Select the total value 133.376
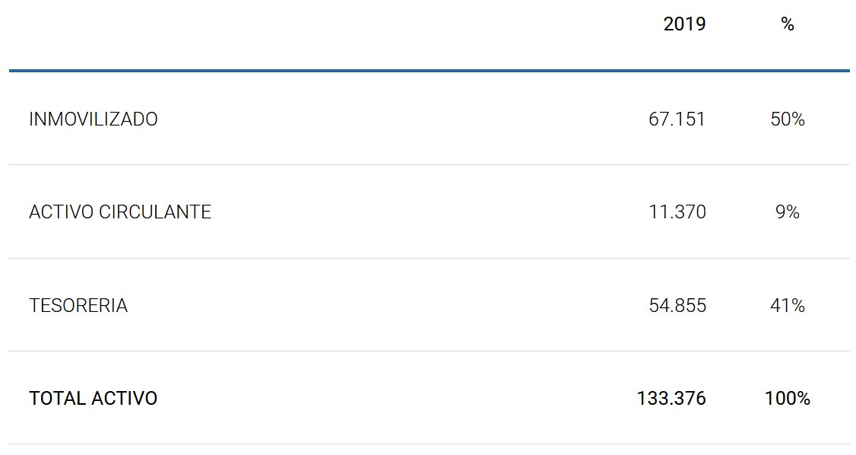The width and height of the screenshot is (856, 455). click(671, 399)
